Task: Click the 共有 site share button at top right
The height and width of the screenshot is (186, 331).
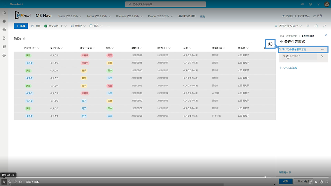Action: point(317,16)
